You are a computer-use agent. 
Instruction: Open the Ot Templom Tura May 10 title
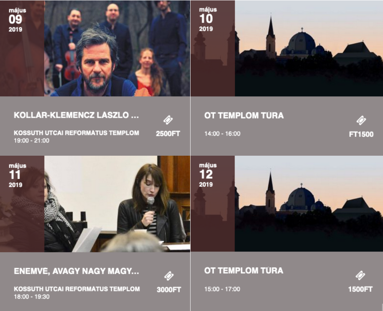pos(244,115)
